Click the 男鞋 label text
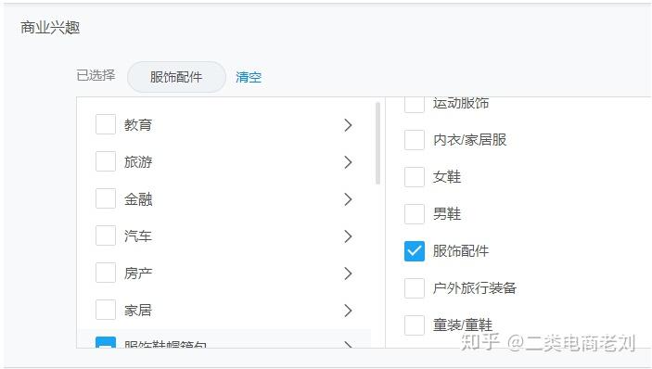 point(447,214)
